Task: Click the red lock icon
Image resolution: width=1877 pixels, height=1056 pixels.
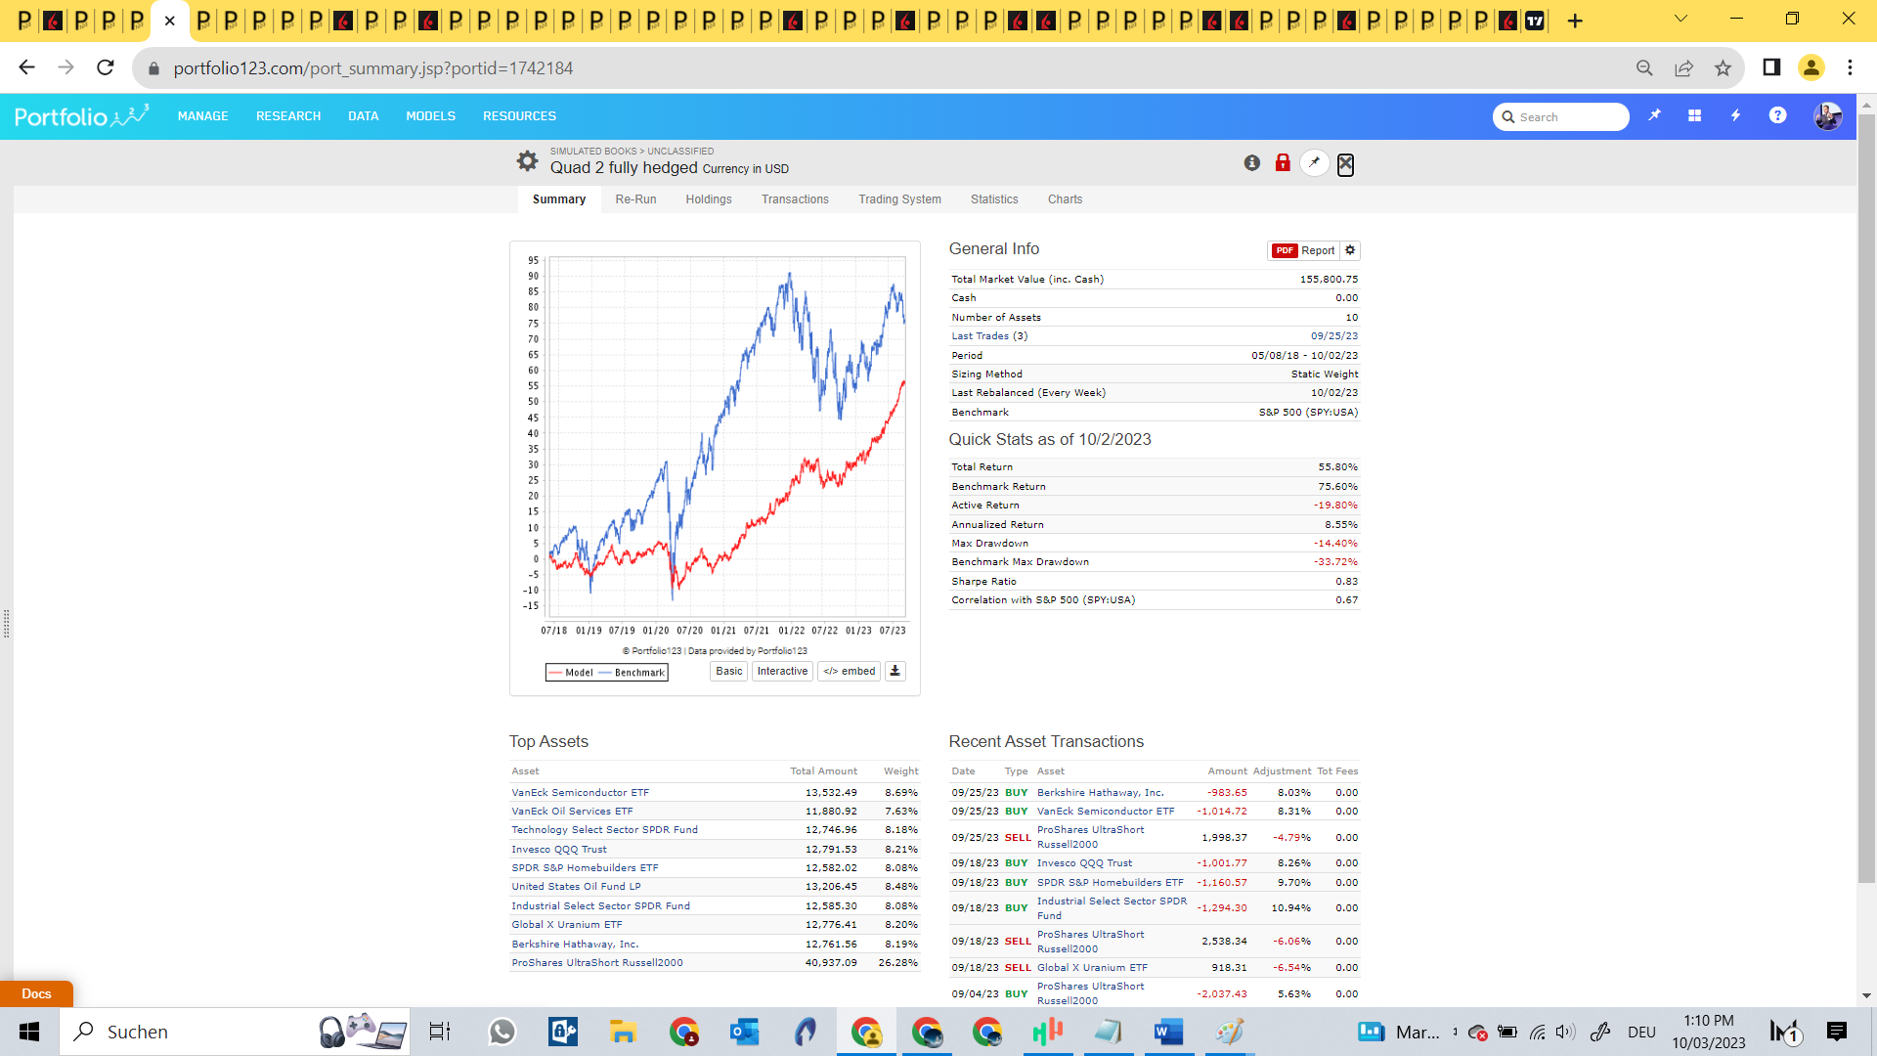Action: [x=1283, y=163]
